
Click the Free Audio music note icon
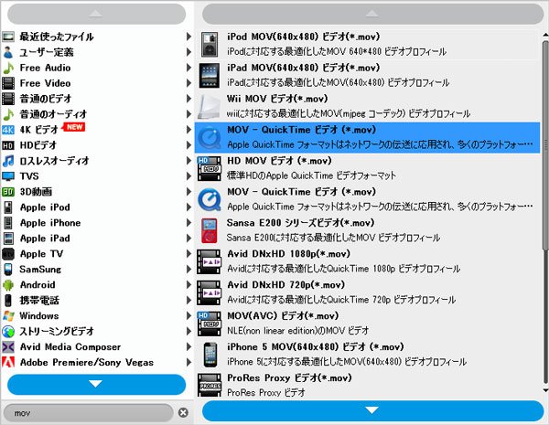tap(8, 68)
